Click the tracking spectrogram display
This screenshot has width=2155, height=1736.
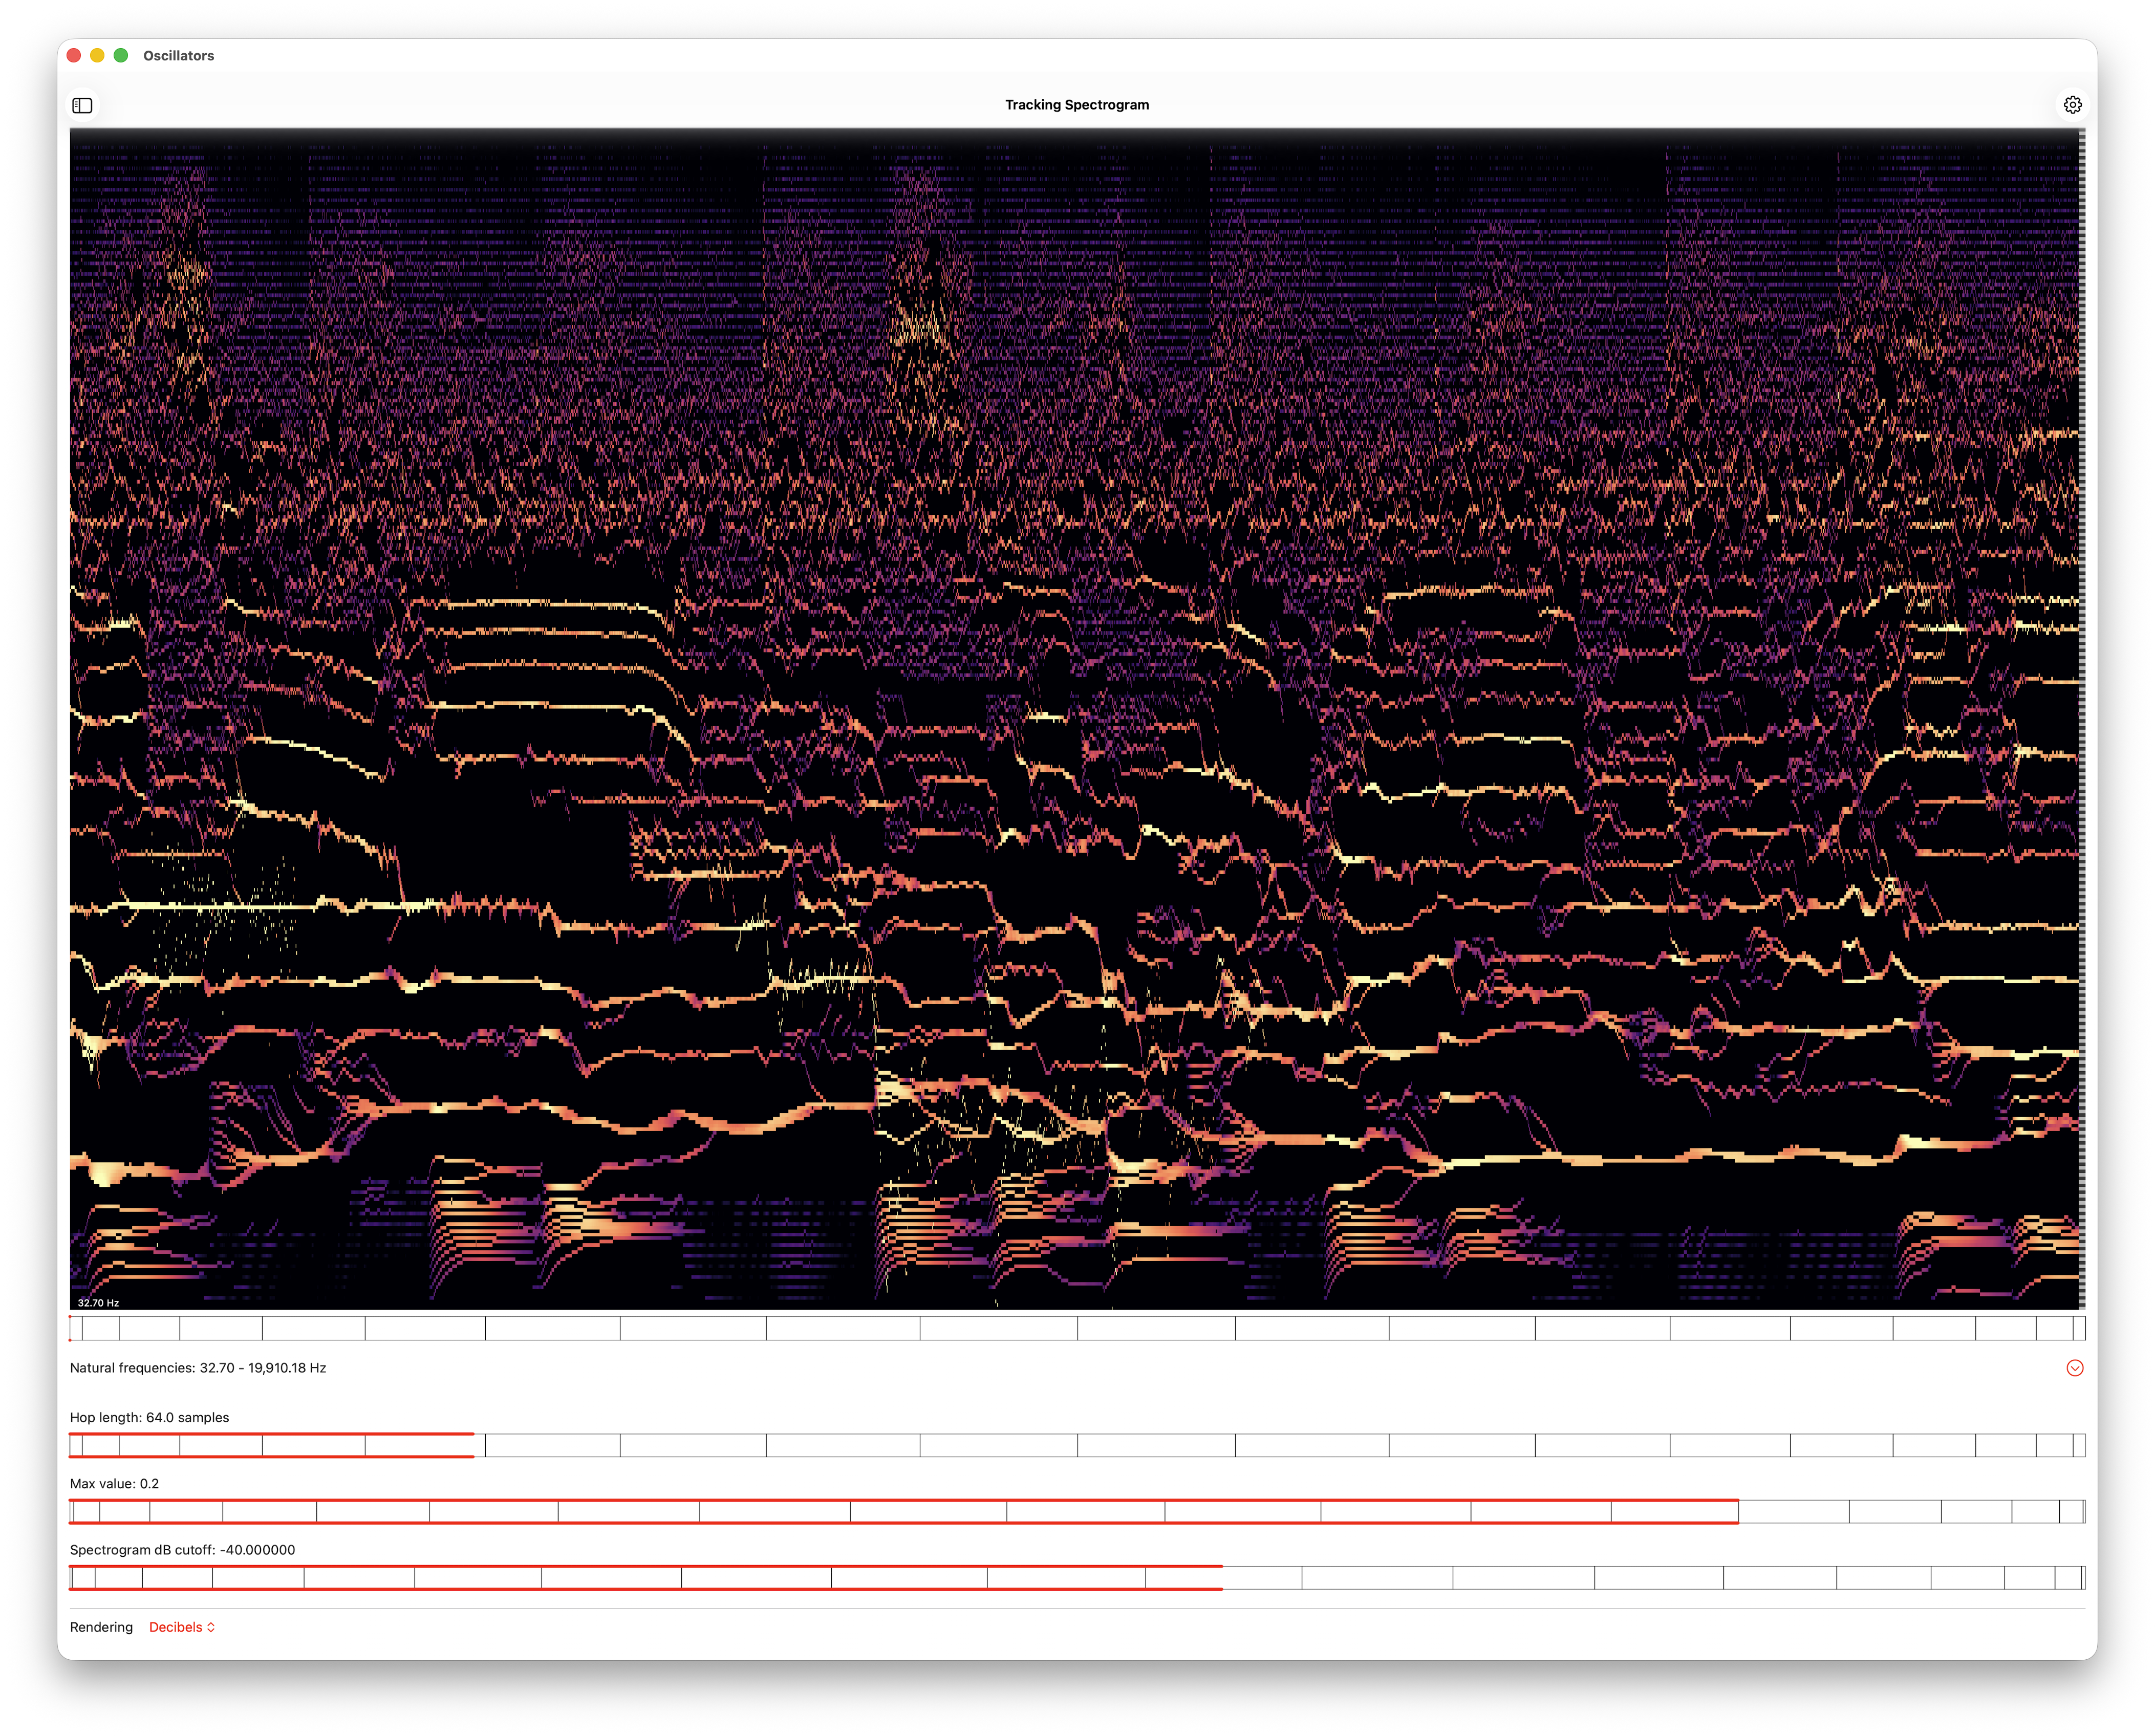(x=1077, y=719)
